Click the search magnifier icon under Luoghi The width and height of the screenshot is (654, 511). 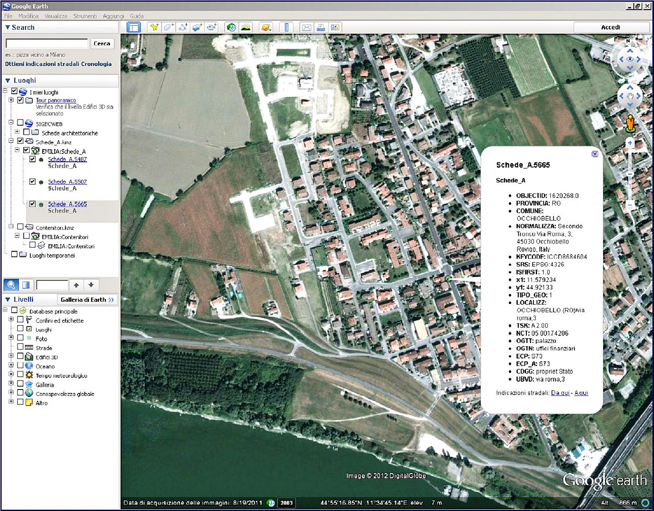coord(11,285)
